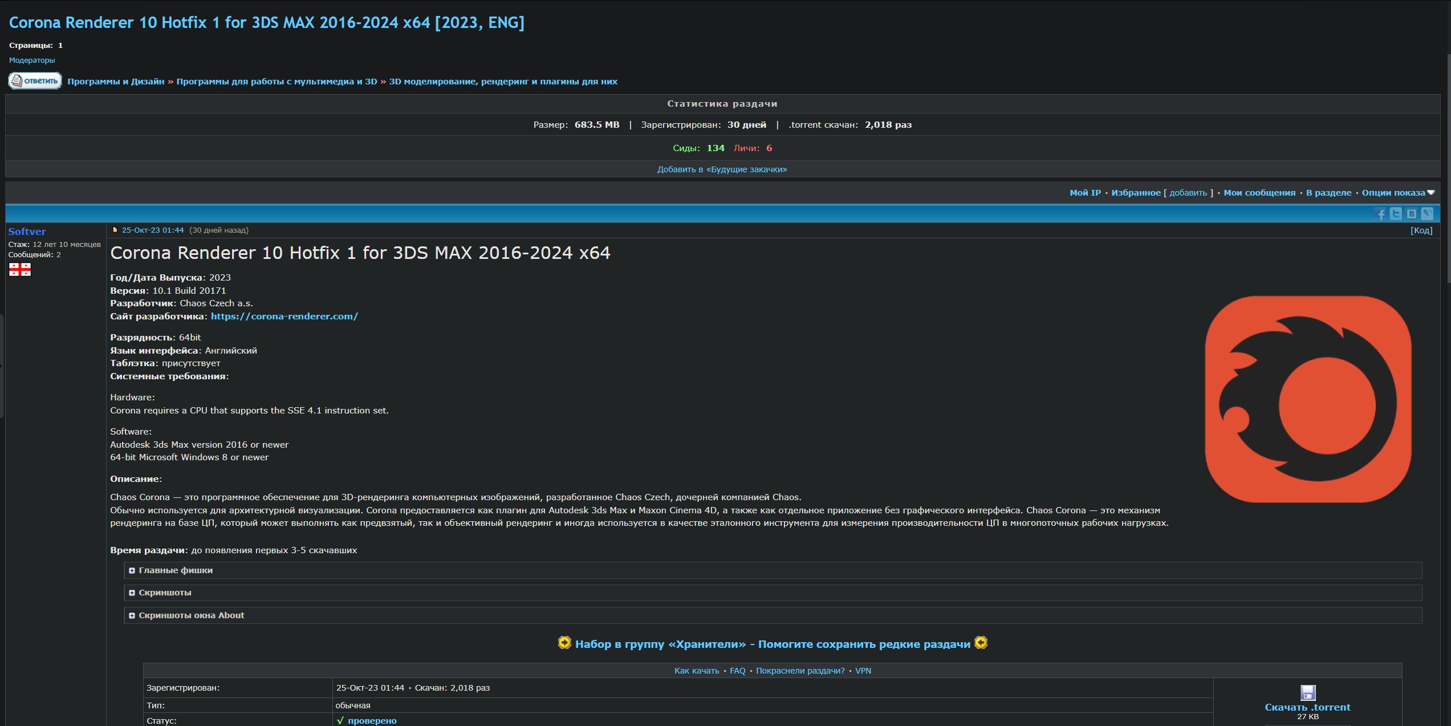This screenshot has width=1451, height=726.
Task: Open the 'В разделе' link
Action: tap(1328, 193)
